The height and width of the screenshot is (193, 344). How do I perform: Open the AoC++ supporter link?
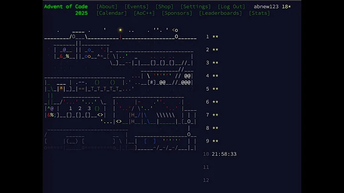point(144,13)
